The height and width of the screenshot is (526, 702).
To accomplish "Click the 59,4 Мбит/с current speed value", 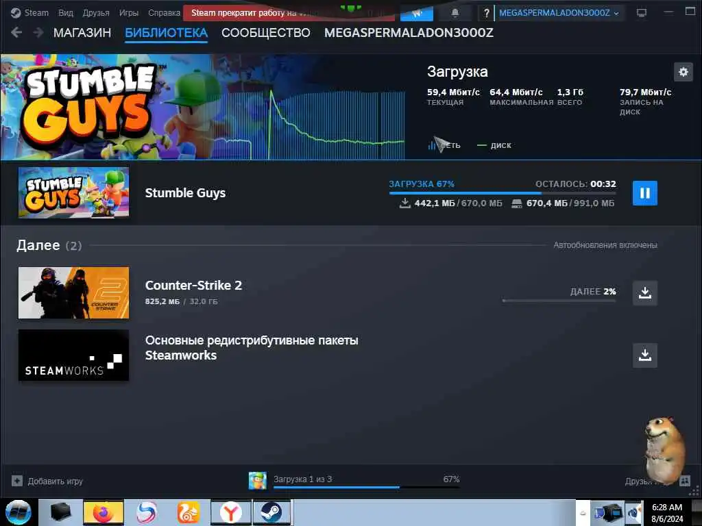I will [x=453, y=92].
